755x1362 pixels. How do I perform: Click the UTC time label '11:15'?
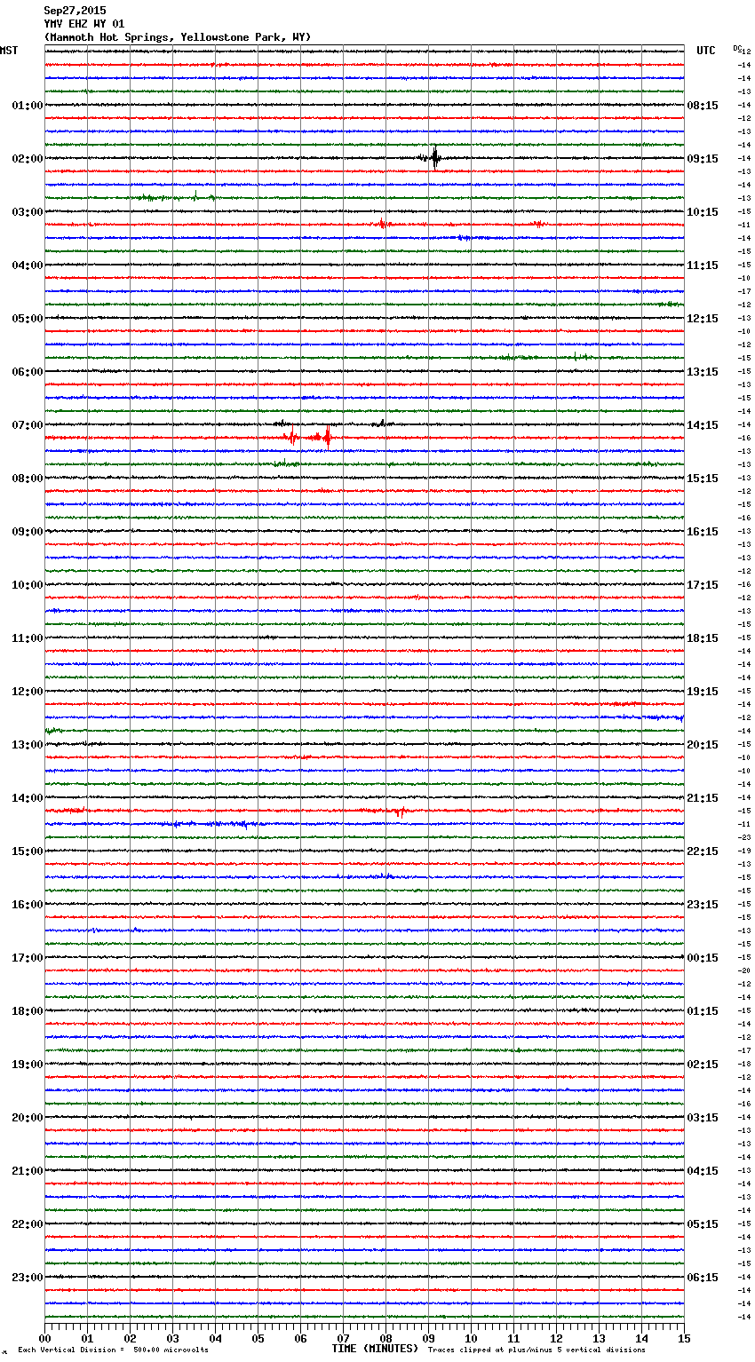click(x=703, y=265)
